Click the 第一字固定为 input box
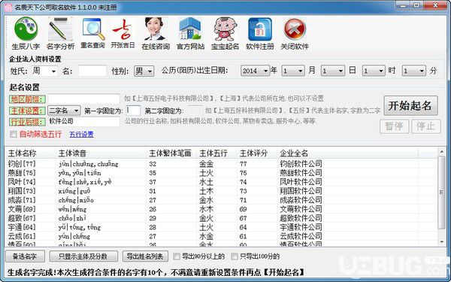 [134, 111]
